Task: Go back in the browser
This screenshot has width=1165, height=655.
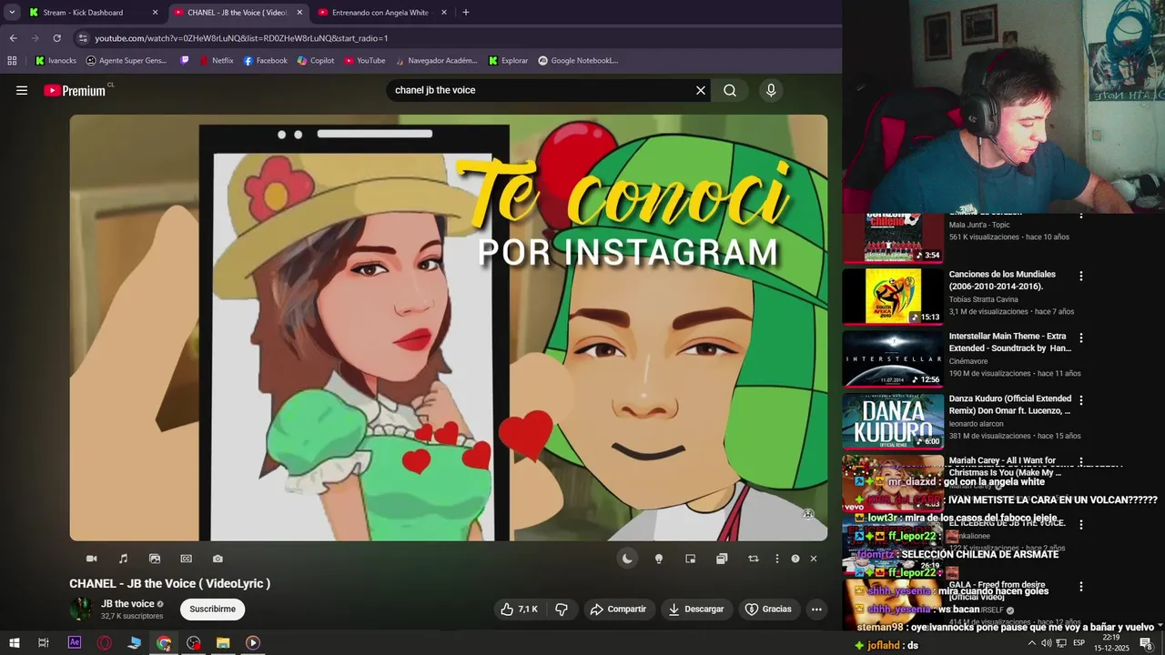Action: point(13,38)
